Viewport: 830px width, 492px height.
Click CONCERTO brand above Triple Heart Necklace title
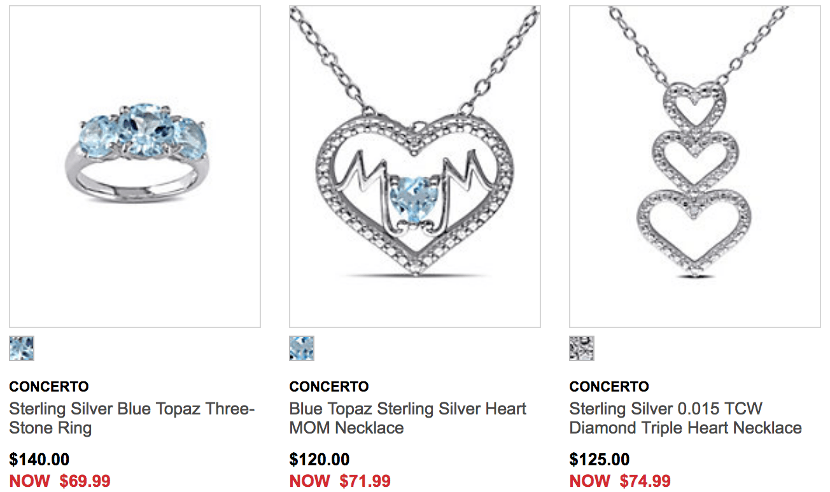click(x=609, y=386)
